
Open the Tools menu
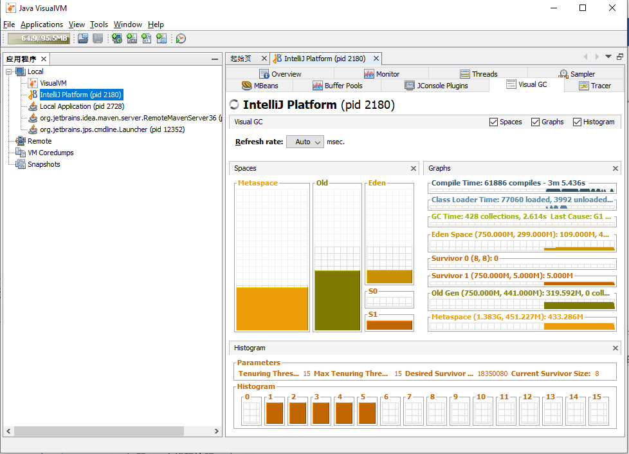[x=99, y=24]
